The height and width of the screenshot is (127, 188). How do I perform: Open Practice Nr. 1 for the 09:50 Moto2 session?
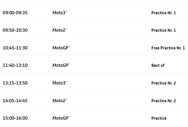coord(164,30)
